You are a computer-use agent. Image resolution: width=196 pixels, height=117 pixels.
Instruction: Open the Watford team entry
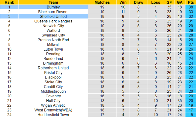53,30
